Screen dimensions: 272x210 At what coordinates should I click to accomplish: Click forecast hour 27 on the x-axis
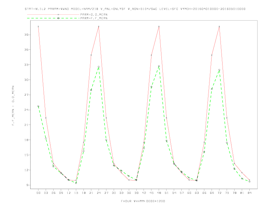[x=106, y=193]
